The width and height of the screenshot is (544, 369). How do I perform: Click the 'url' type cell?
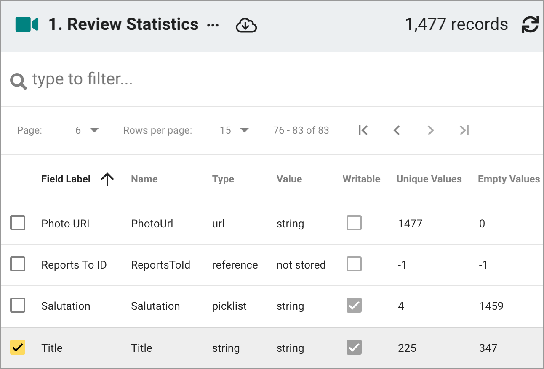pyautogui.click(x=218, y=224)
